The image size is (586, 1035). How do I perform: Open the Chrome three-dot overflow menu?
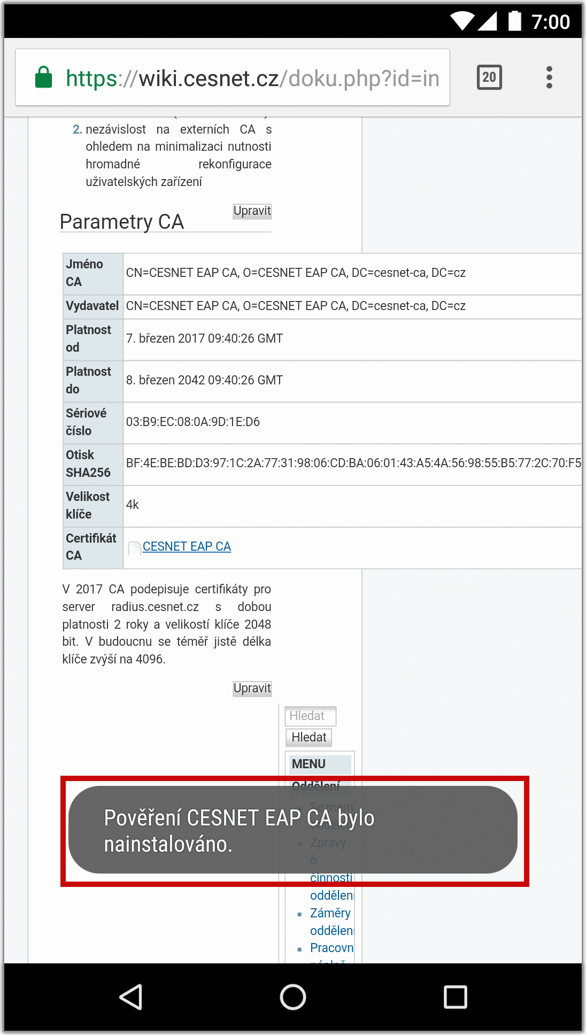(x=549, y=78)
